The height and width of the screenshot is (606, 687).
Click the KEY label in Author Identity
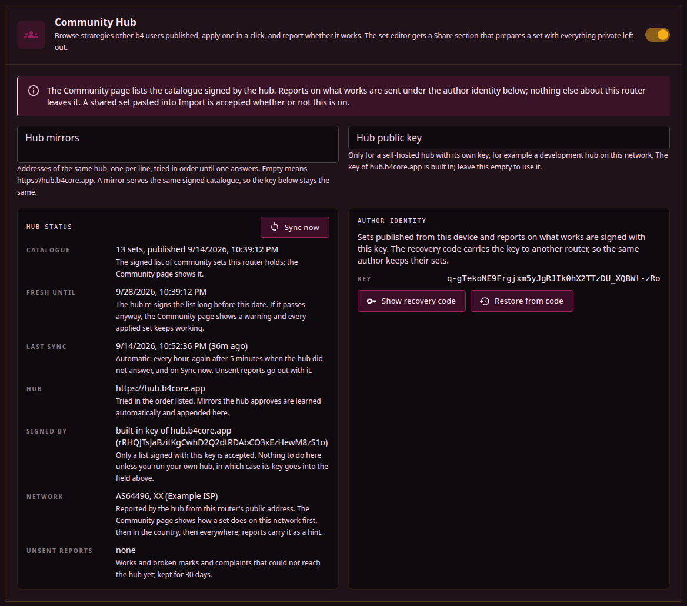pyautogui.click(x=364, y=279)
